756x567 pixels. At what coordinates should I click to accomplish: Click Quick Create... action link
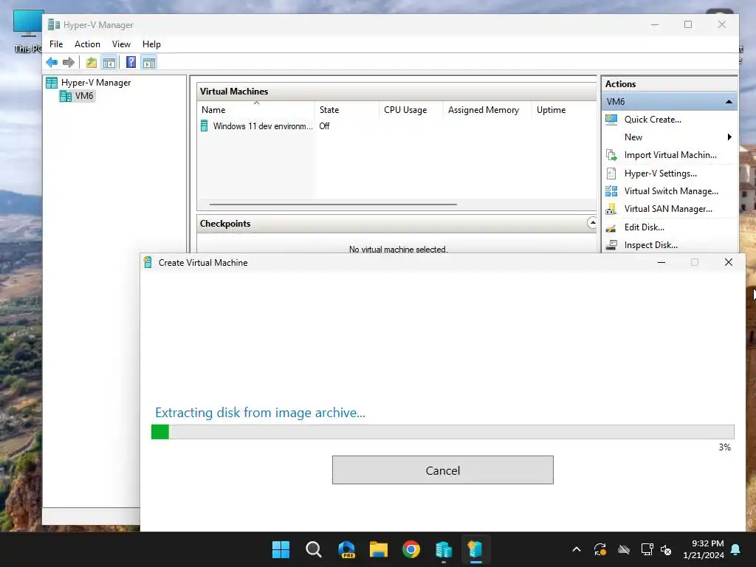(x=653, y=120)
